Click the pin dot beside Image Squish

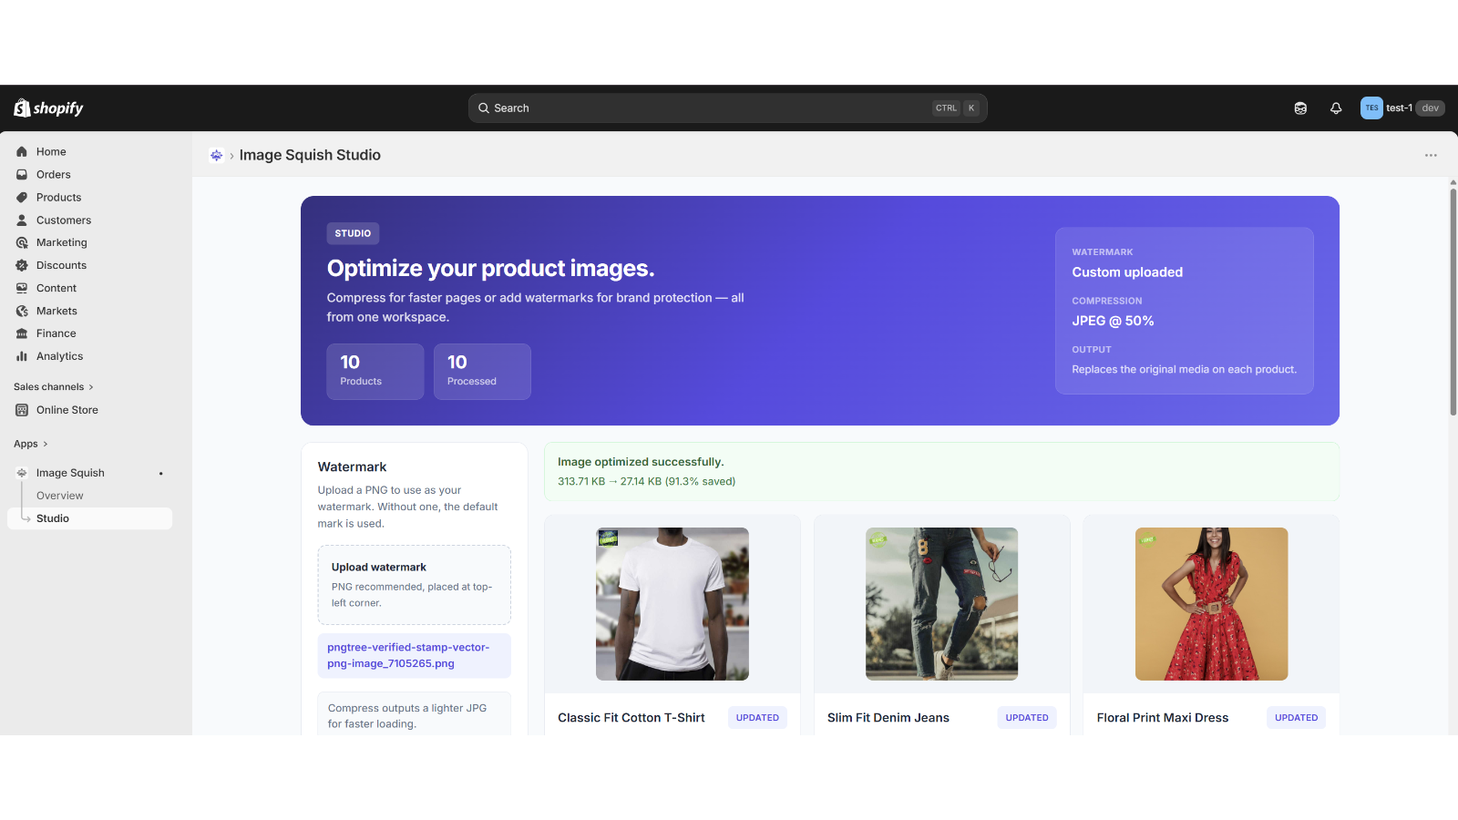161,474
